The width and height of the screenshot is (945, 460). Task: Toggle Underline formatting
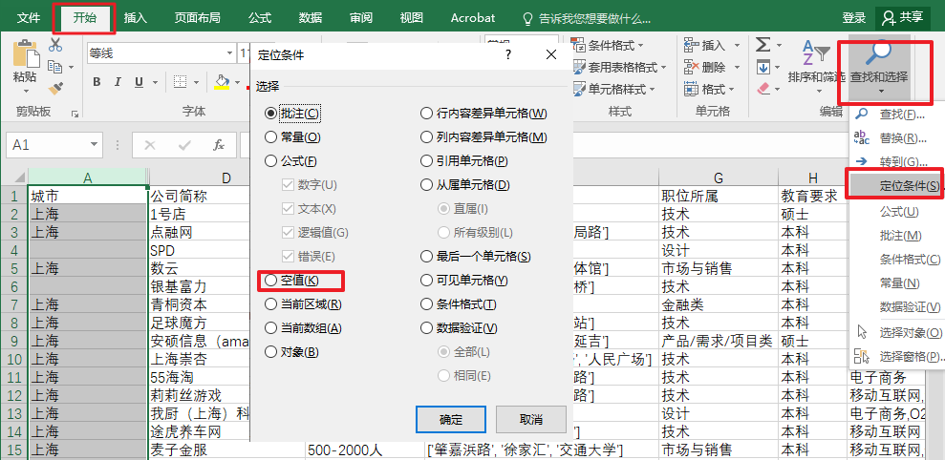[139, 82]
